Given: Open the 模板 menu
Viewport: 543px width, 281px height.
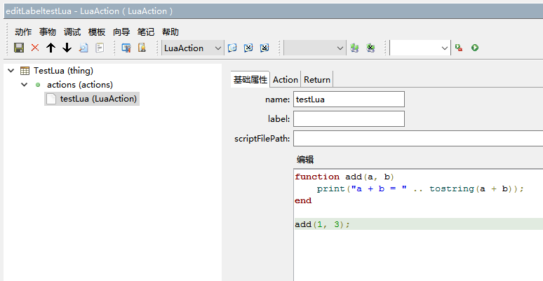Looking at the screenshot, I should [x=97, y=32].
